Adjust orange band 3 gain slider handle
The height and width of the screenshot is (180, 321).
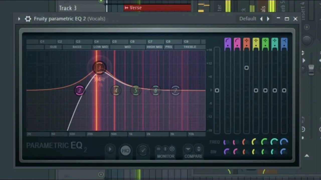coord(247,68)
